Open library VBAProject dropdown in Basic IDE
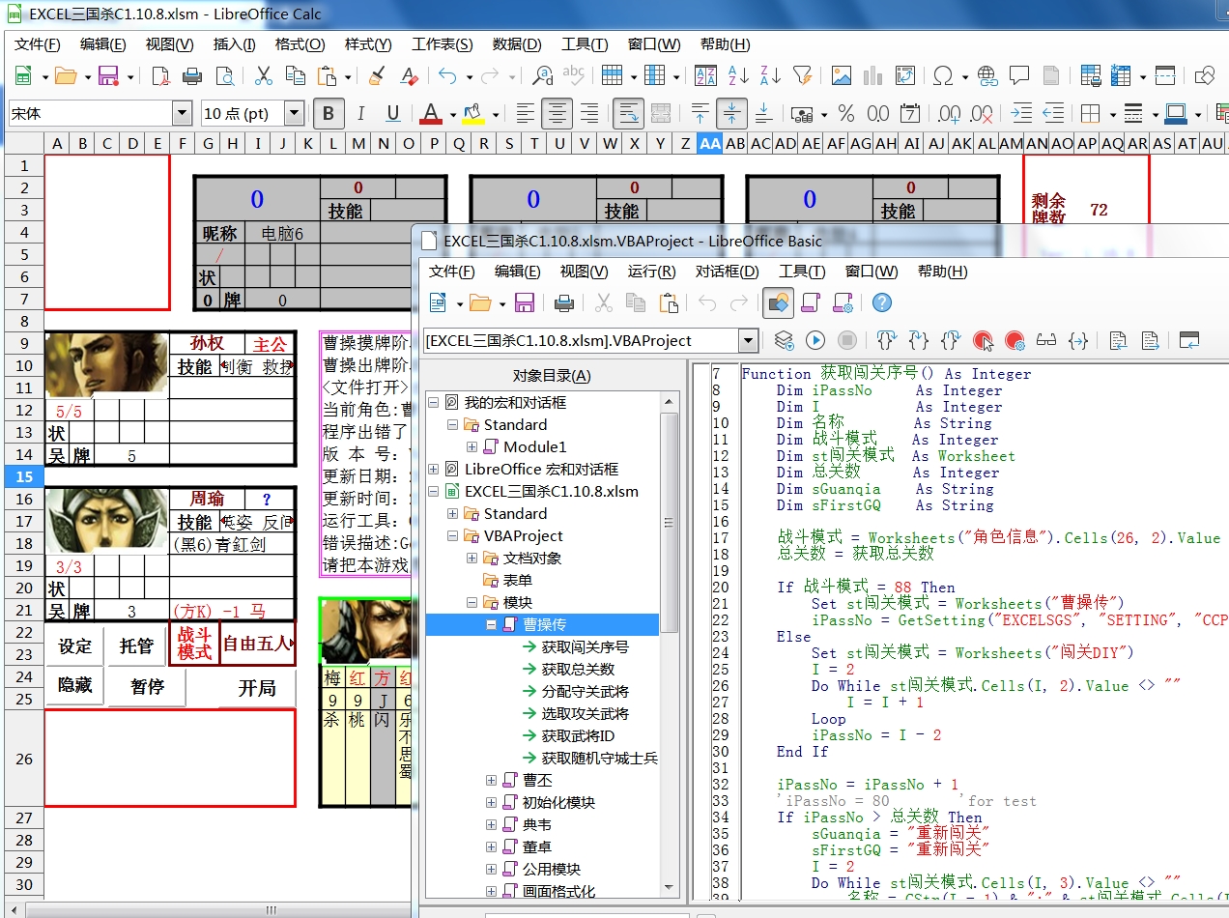Viewport: 1229px width, 918px height. tap(748, 340)
